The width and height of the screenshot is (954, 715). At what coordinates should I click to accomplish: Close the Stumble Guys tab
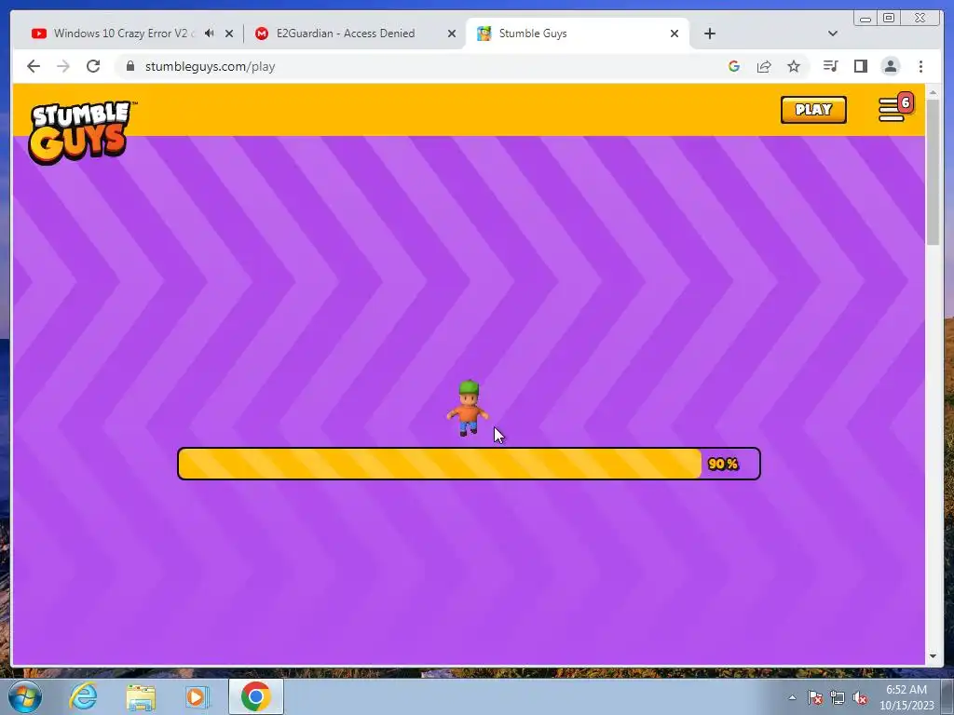point(675,34)
